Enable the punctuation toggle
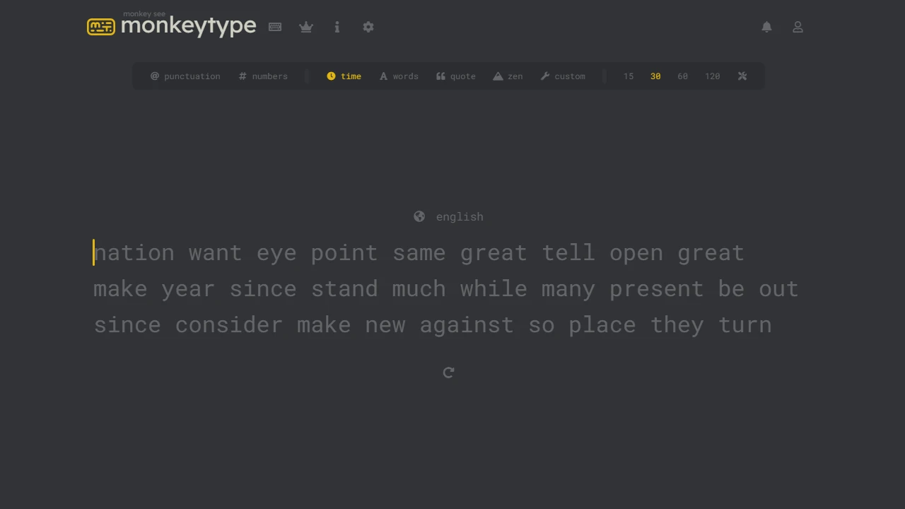 pos(185,76)
